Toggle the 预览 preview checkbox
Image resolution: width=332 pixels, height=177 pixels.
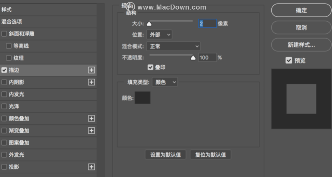point(289,60)
